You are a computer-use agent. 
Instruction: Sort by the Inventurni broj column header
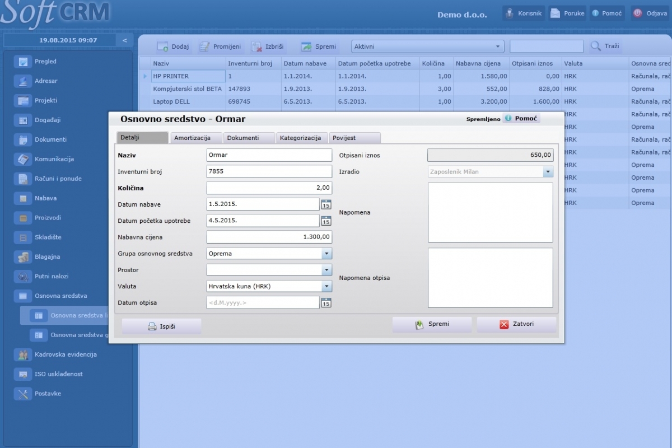click(x=253, y=63)
